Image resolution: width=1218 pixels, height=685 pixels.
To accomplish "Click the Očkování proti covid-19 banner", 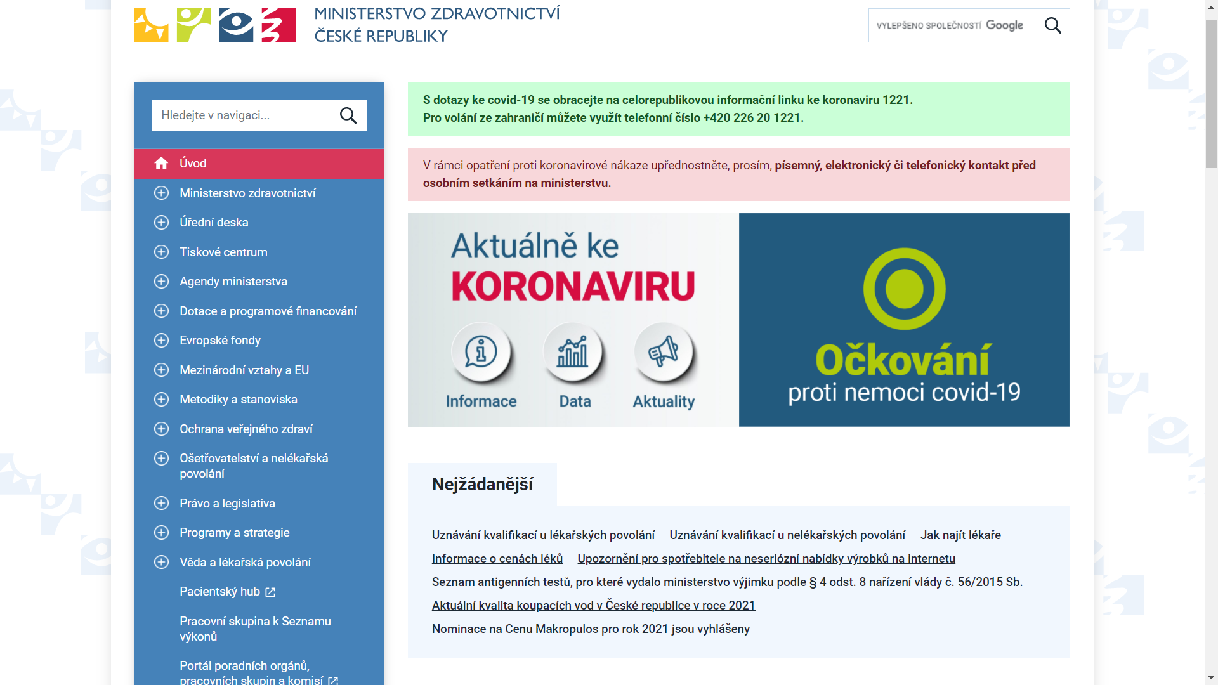I will point(904,320).
